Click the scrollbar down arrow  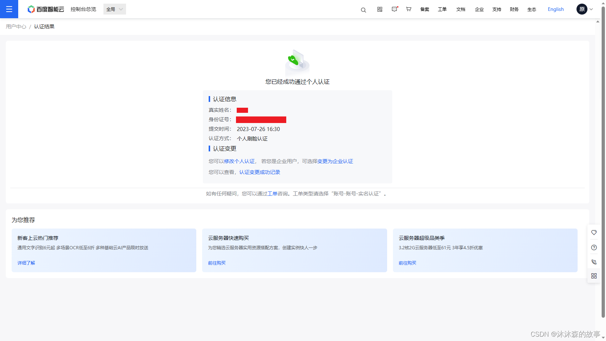pos(603,338)
